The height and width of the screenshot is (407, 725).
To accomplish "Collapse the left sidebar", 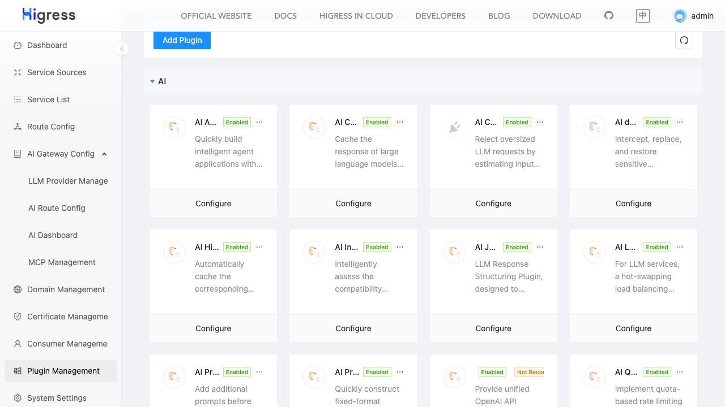I will coord(122,49).
